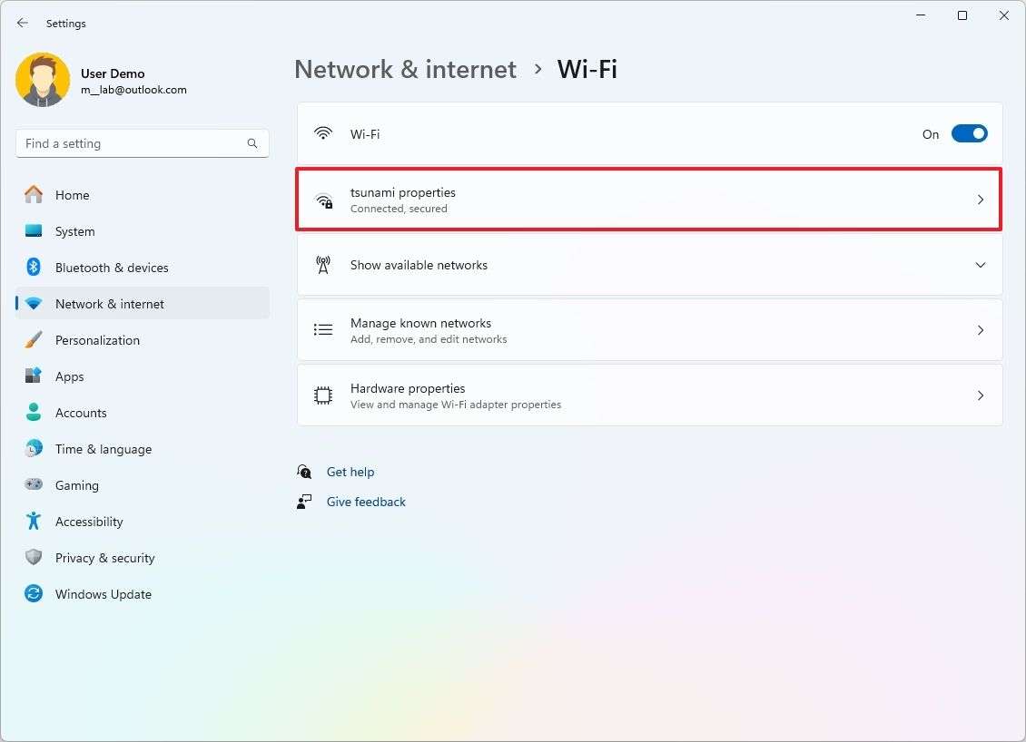Image resolution: width=1026 pixels, height=742 pixels.
Task: Open Manage known networks
Action: click(x=420, y=329)
